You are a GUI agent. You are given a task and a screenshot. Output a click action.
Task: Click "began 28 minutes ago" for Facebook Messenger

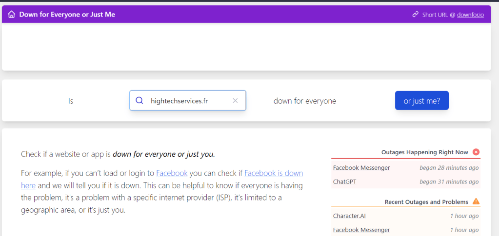pyautogui.click(x=449, y=168)
